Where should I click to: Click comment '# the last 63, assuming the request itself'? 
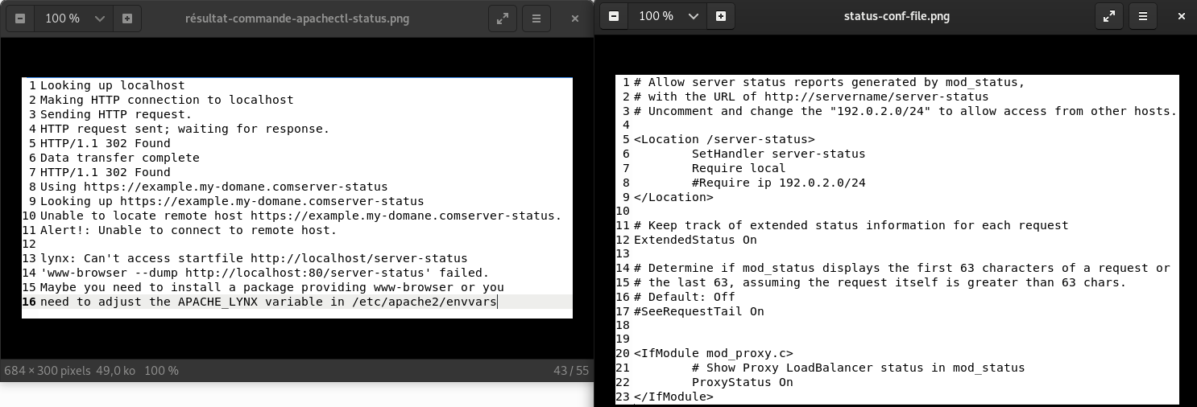point(880,282)
